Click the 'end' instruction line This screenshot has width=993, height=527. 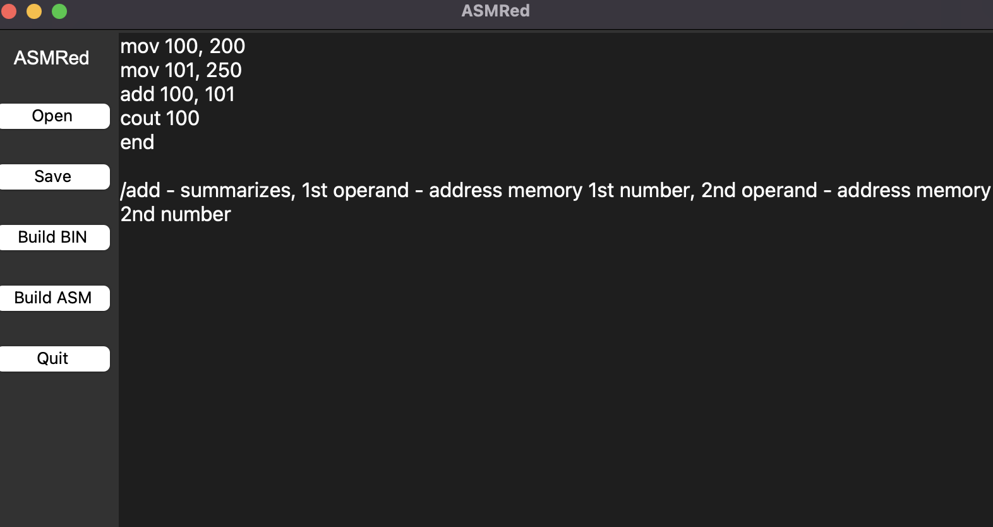point(137,142)
